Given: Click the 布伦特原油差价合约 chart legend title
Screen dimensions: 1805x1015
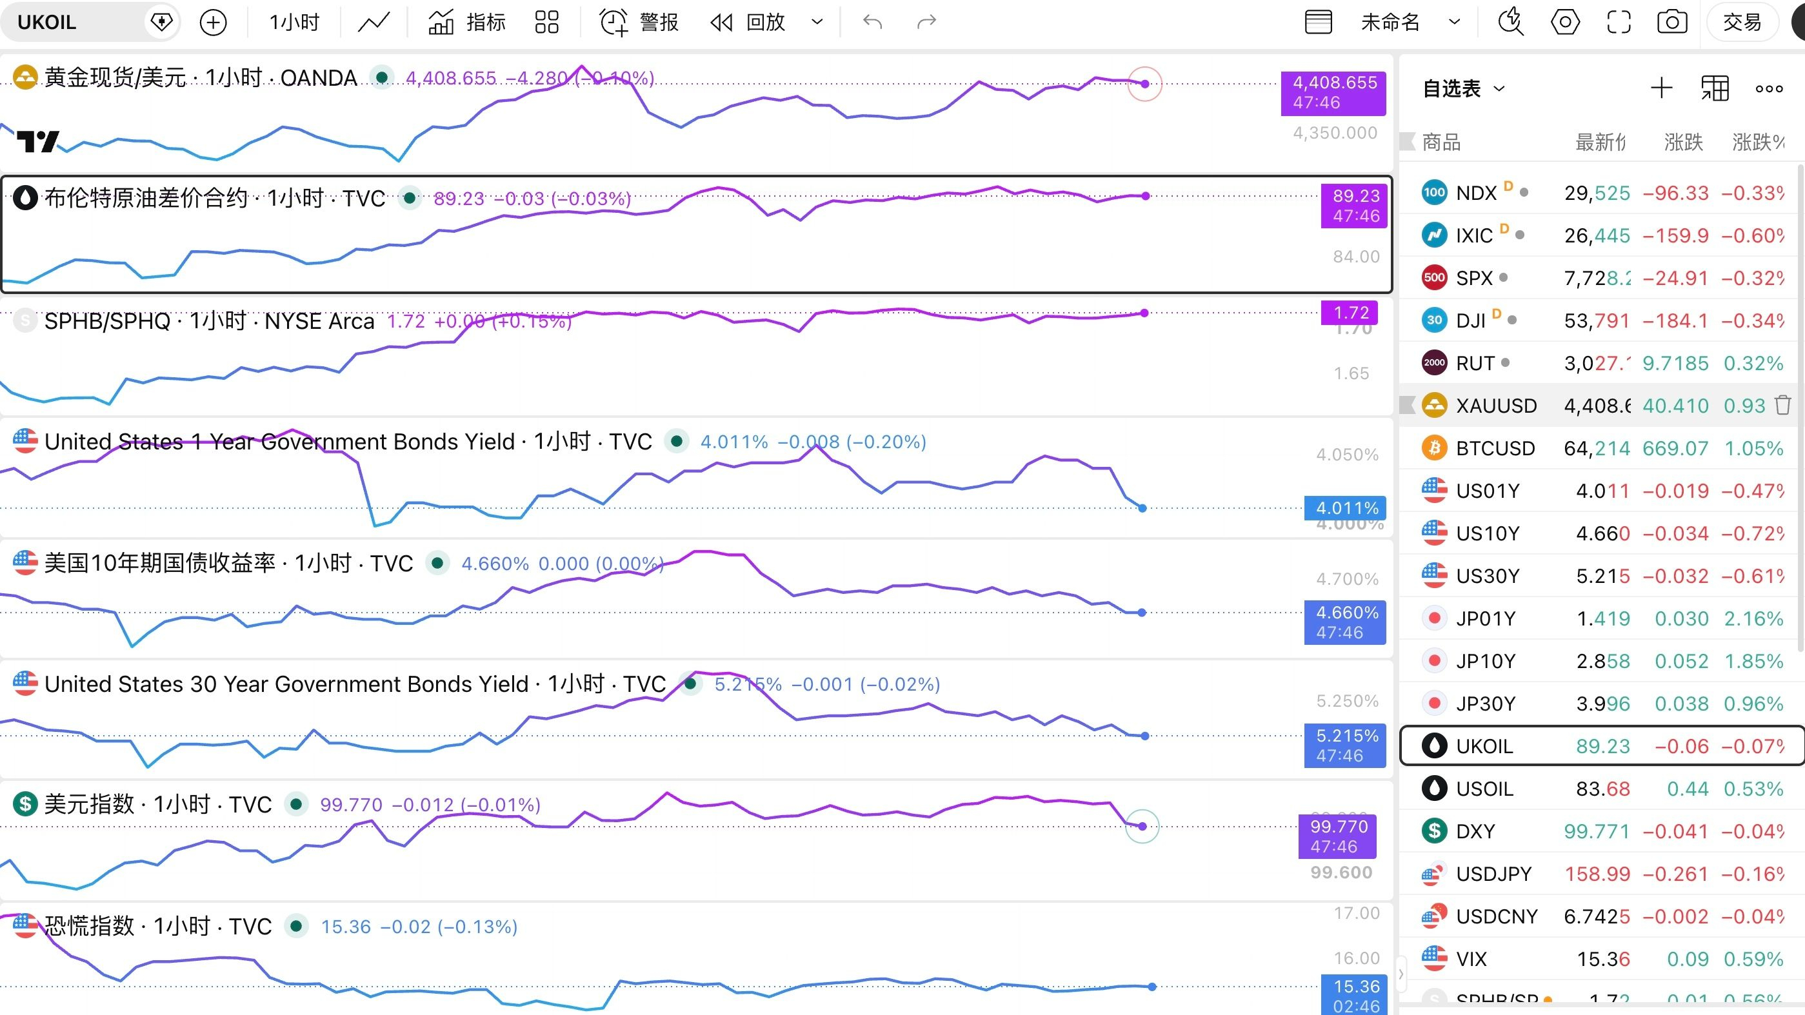Looking at the screenshot, I should [x=215, y=198].
